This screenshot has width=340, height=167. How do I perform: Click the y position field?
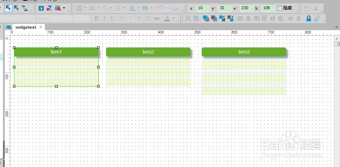pos(225,8)
